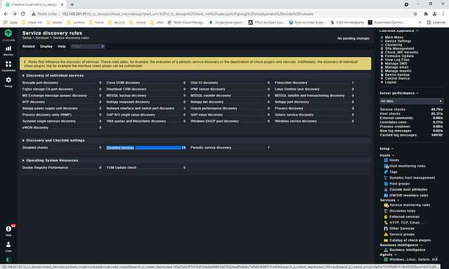Click the Checkmk logo icon

pos(8,33)
